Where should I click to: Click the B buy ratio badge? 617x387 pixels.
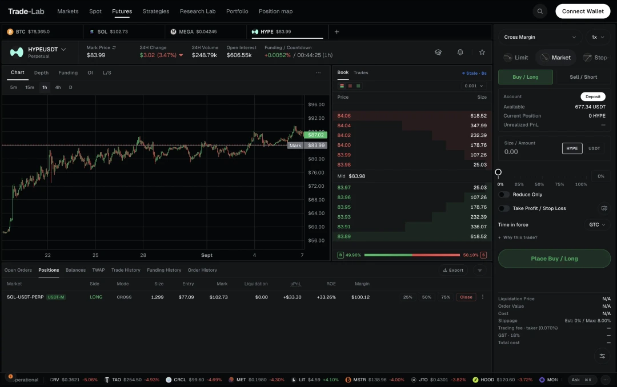coord(340,255)
